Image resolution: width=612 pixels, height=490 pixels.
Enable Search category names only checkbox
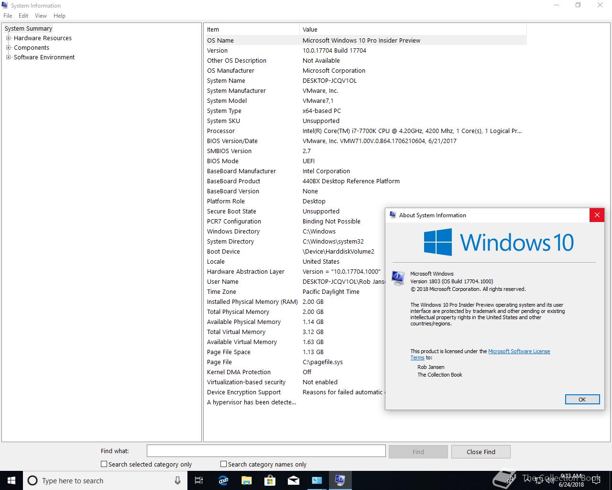[223, 464]
